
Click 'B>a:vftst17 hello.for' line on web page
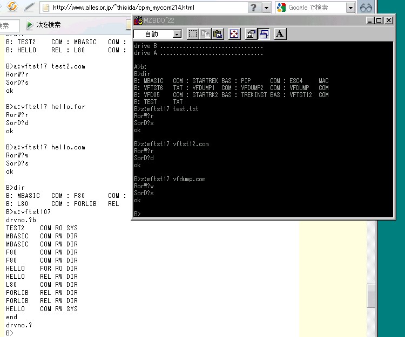(45, 107)
